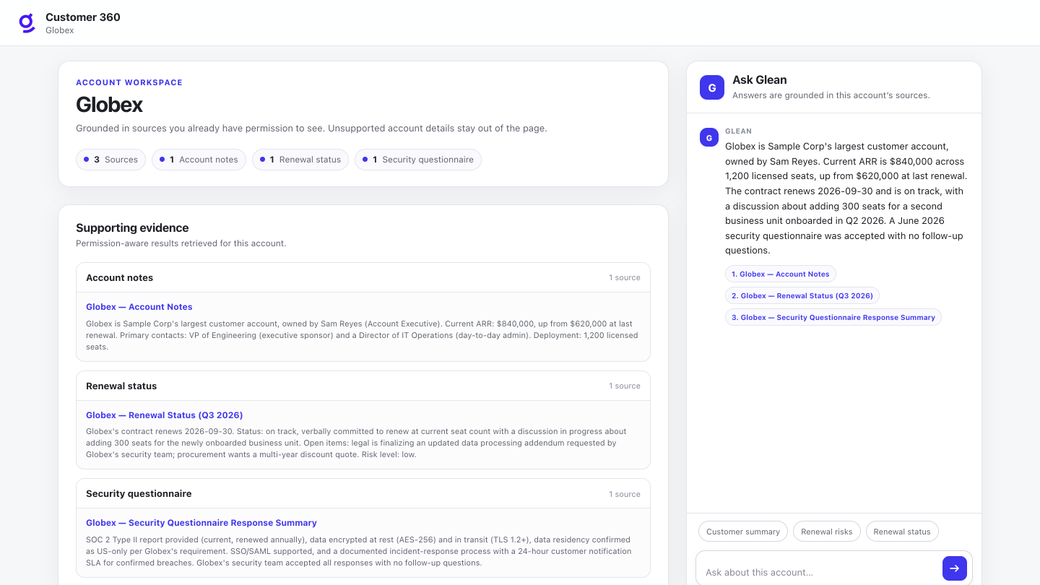Click the send arrow button
1040x585 pixels.
955,568
